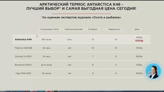The image size is (164, 92).
Task: Click the 'Надежность' column header
Action: tap(114, 29)
